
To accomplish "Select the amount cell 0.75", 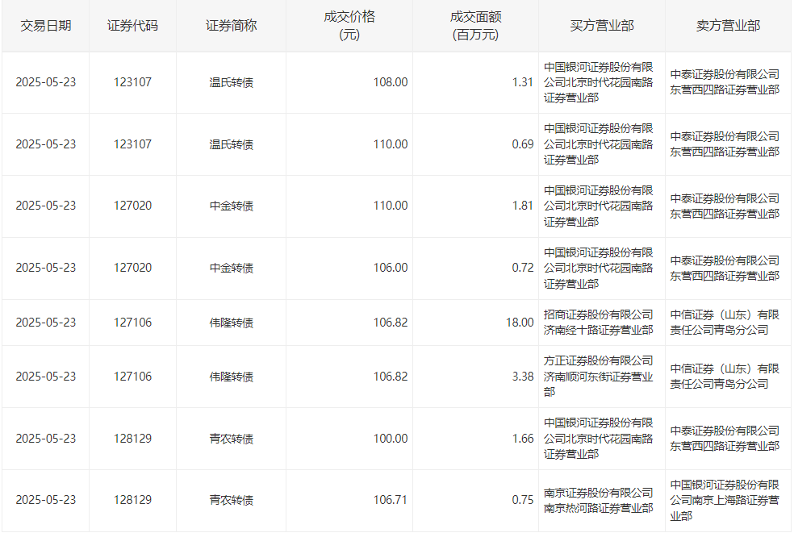I will [523, 500].
